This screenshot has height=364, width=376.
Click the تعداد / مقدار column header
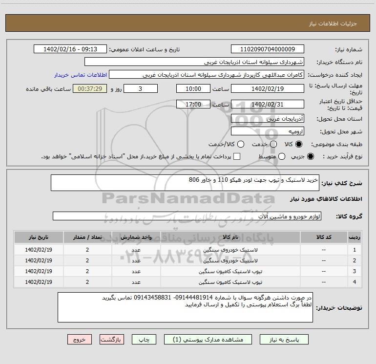87,237
